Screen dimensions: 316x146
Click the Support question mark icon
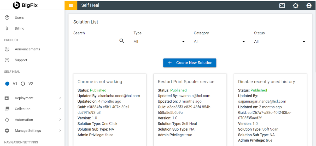click(7, 60)
